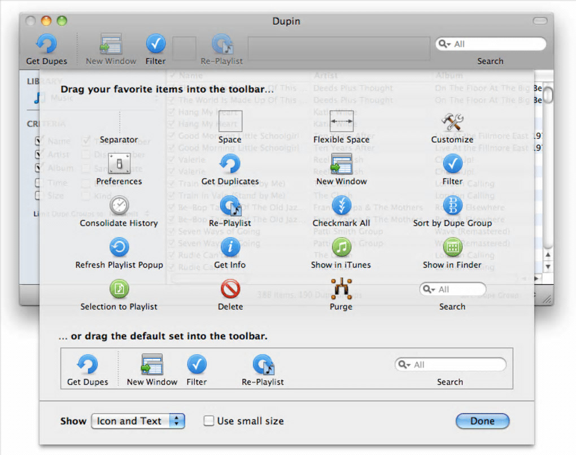Click the vertical scrollbar up arrow
The image size is (576, 455).
548,255
